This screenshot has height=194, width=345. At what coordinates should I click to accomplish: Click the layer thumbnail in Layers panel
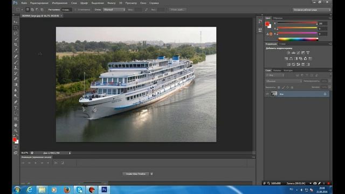pos(274,94)
